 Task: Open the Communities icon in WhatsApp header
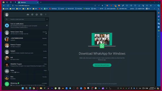(x=28, y=14)
